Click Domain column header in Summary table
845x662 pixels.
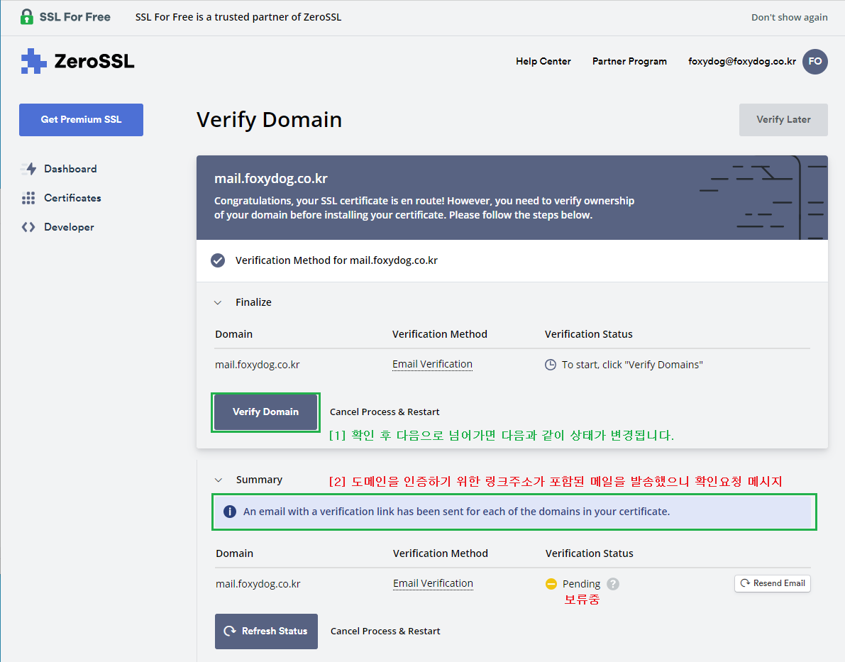234,553
